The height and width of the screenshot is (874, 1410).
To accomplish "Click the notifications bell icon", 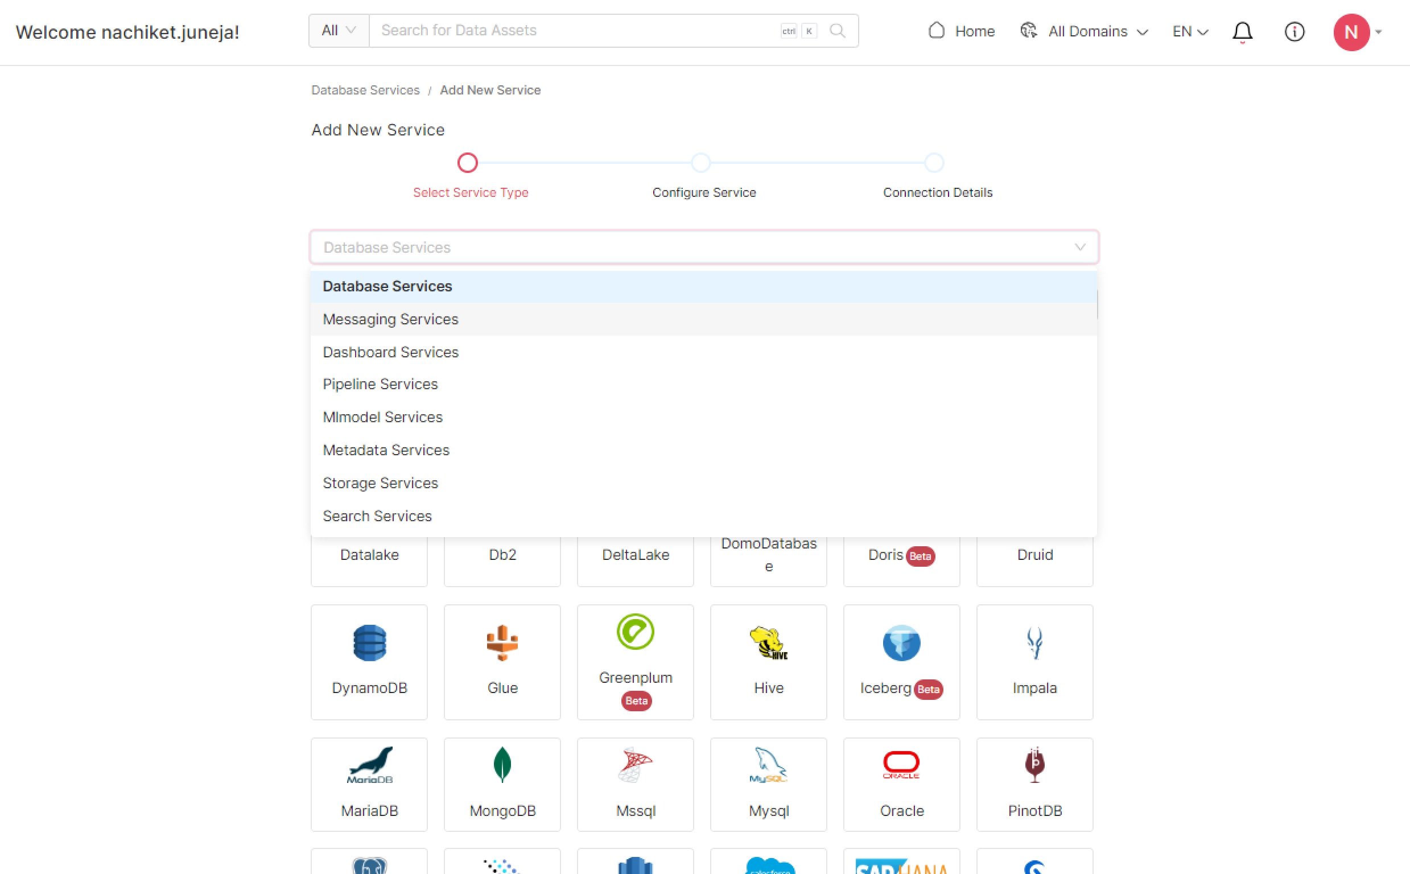I will pyautogui.click(x=1242, y=31).
